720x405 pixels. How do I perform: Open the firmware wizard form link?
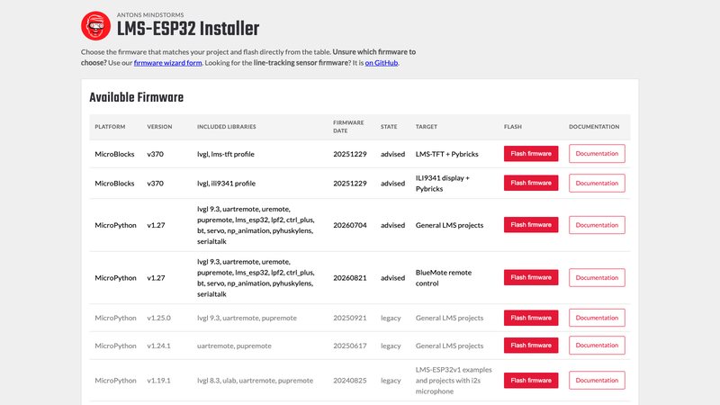[x=167, y=63]
